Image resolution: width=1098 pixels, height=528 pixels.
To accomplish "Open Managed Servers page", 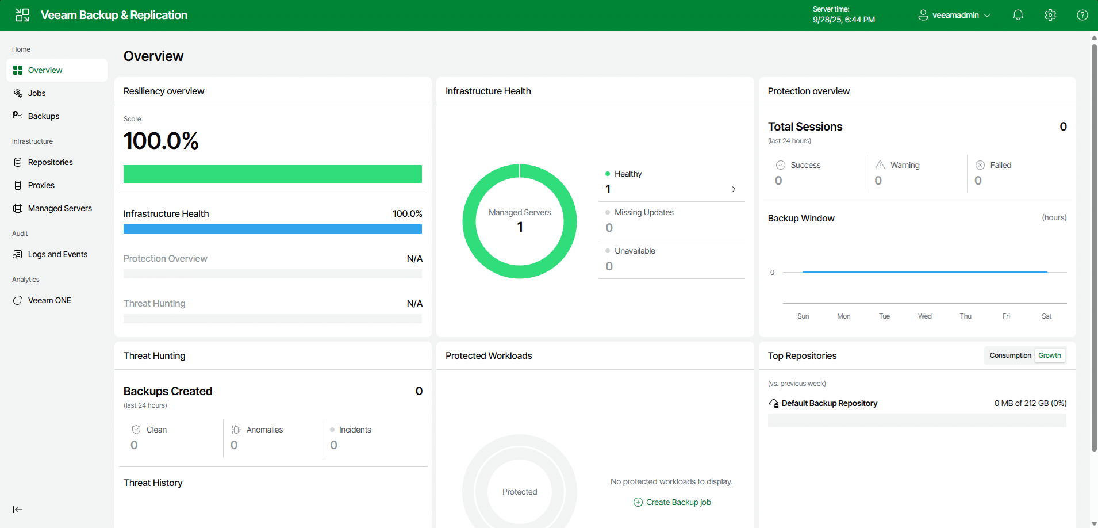I will click(x=60, y=208).
